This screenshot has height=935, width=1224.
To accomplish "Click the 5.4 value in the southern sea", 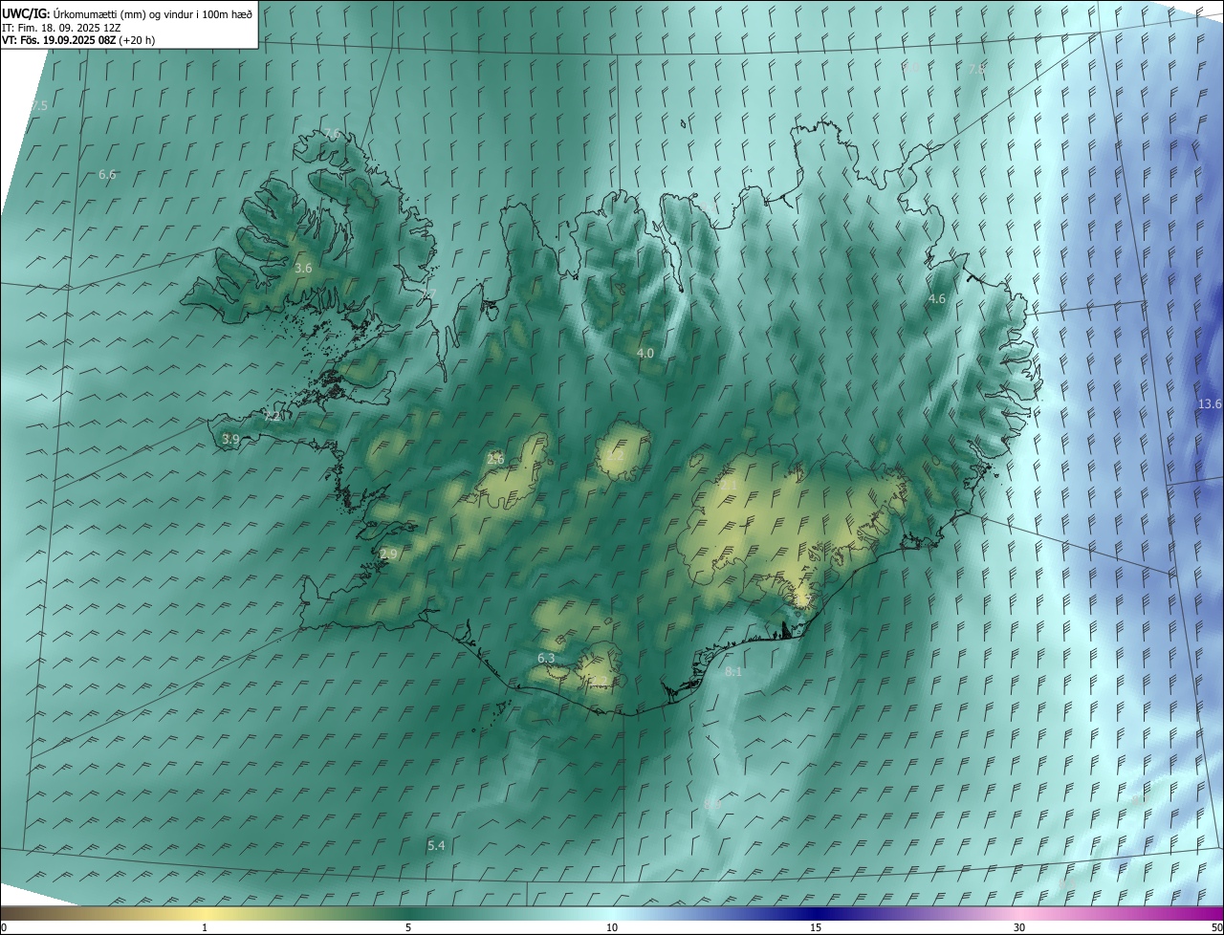I will (x=436, y=846).
